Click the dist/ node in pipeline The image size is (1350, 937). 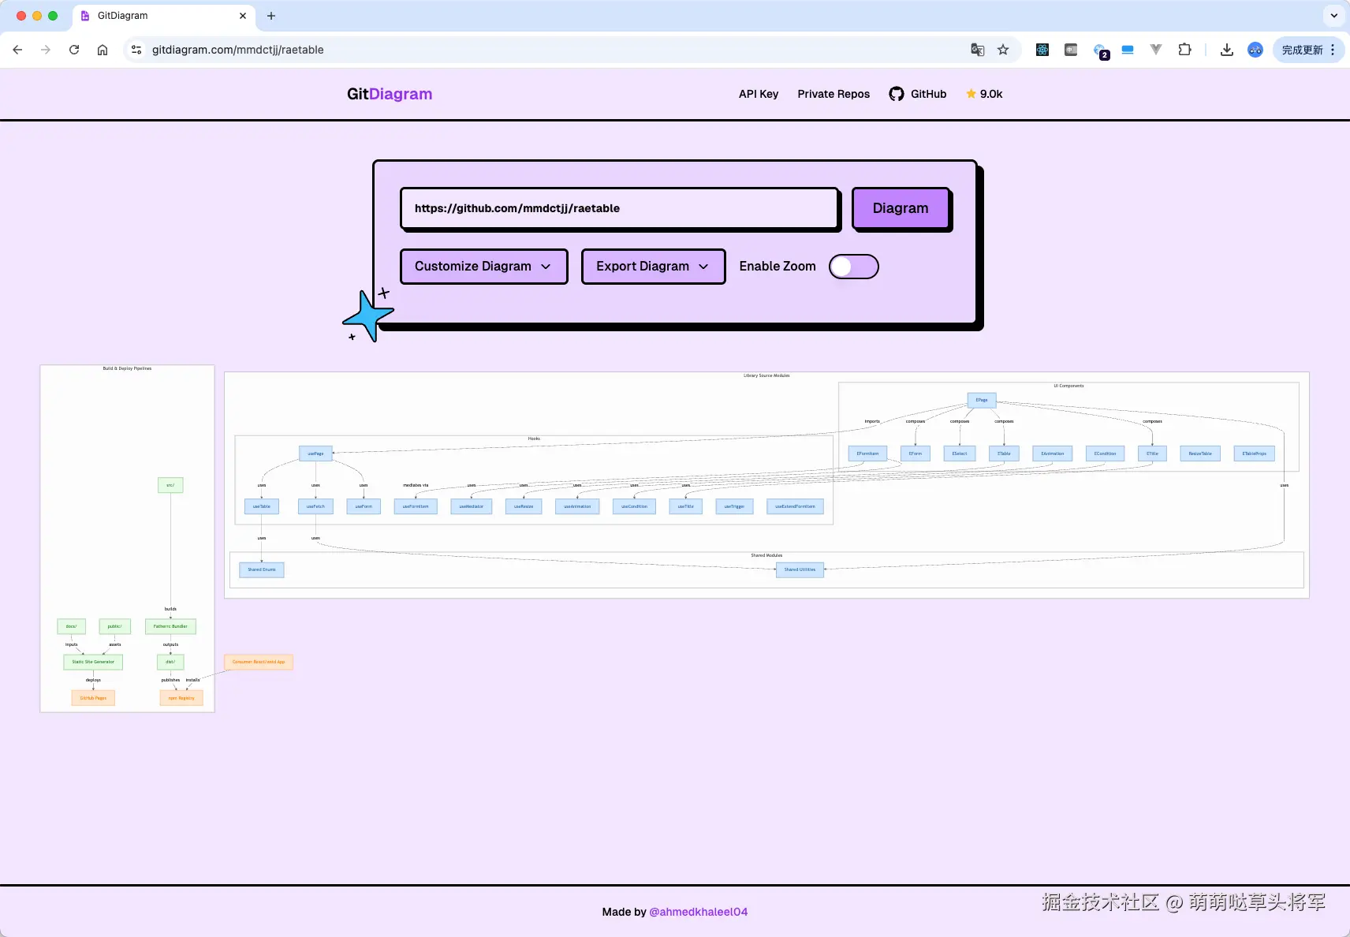[x=170, y=662]
